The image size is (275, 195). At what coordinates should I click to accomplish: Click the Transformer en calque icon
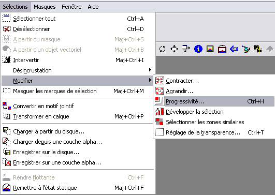coord(7,116)
